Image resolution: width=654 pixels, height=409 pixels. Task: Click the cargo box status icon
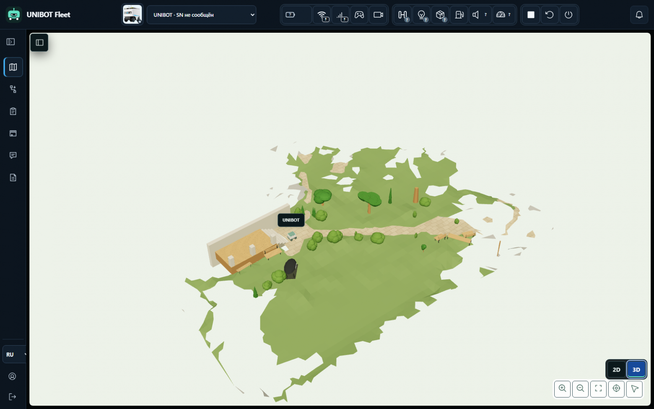coord(440,15)
